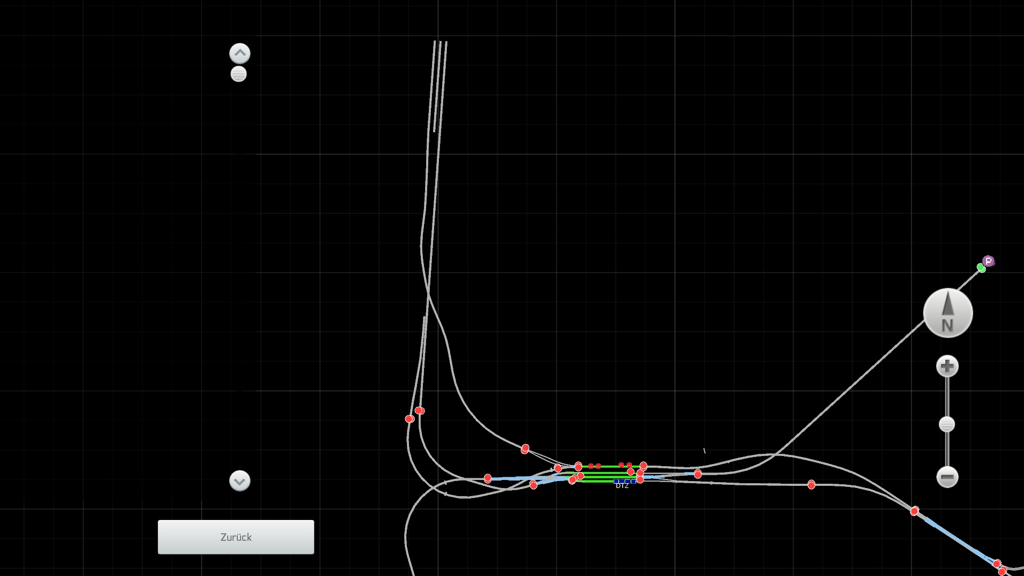Zoom in with the plus button
This screenshot has width=1024, height=576.
pyautogui.click(x=947, y=366)
